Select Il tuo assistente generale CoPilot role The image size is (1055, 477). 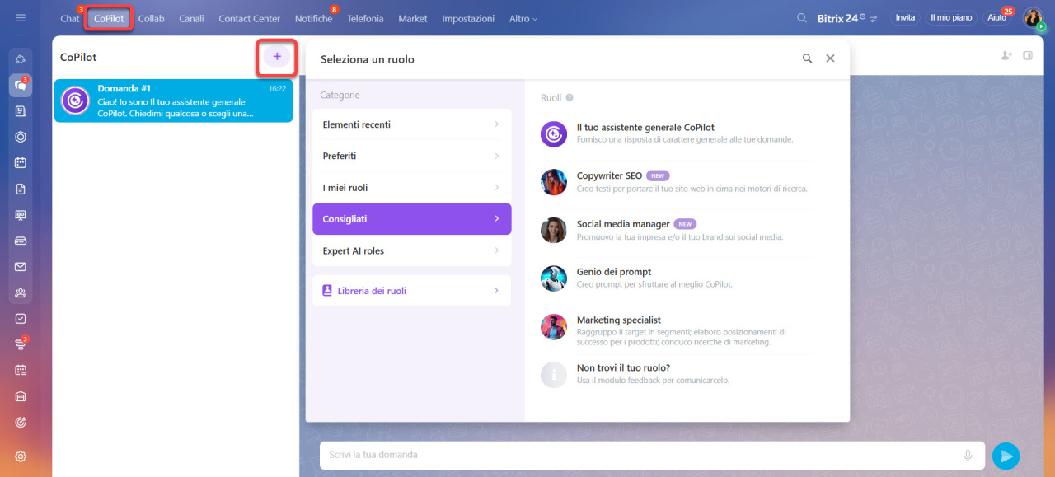coord(676,133)
